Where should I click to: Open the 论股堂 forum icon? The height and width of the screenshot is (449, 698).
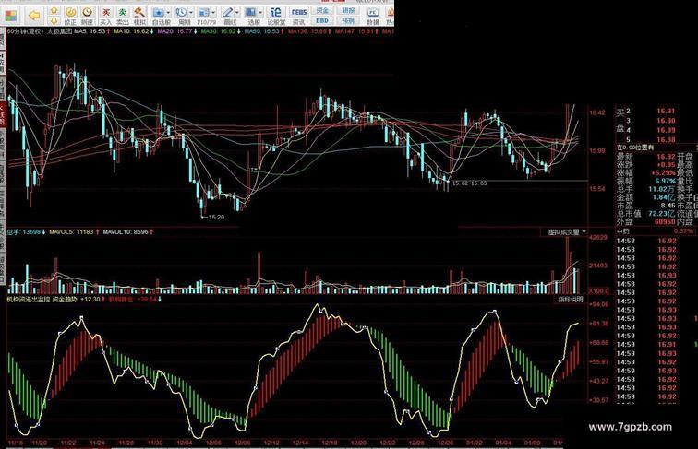(x=276, y=16)
